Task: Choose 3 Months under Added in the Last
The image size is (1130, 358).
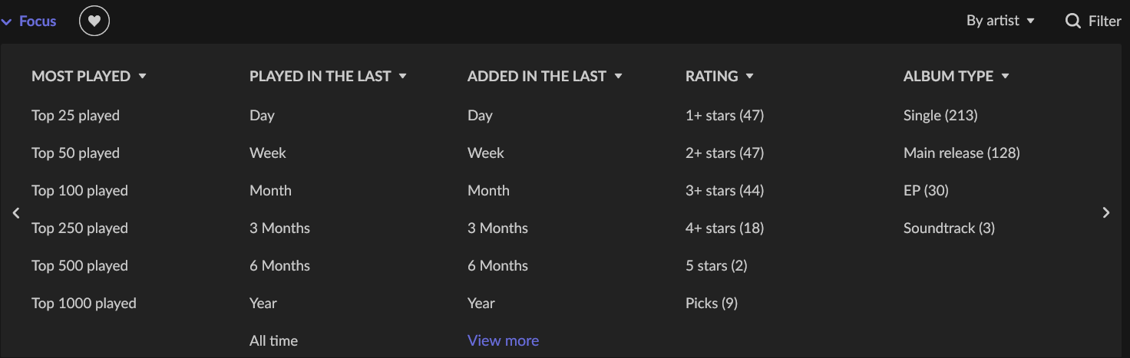Action: pyautogui.click(x=497, y=228)
